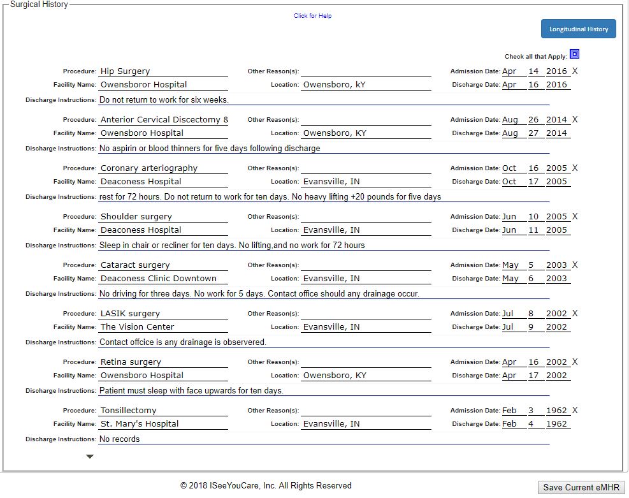Edit sleep in chair or recliner instructions

324,245
